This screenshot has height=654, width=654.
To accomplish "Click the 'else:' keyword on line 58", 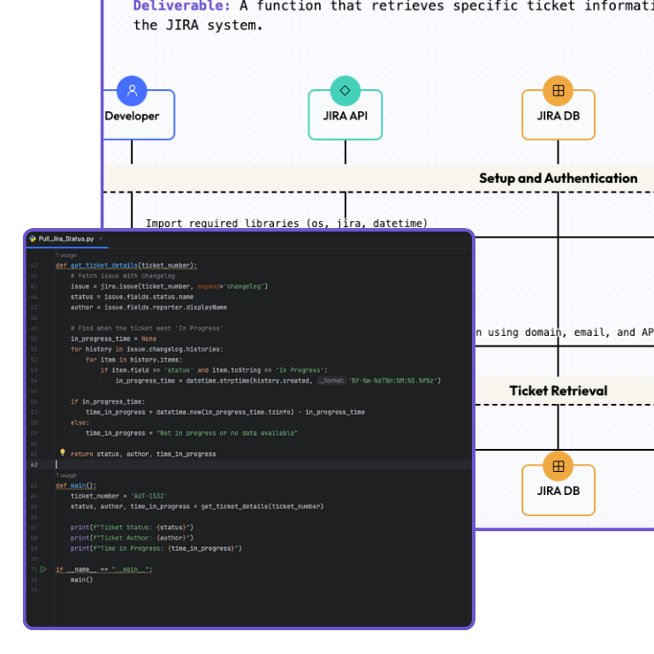I will pos(80,422).
